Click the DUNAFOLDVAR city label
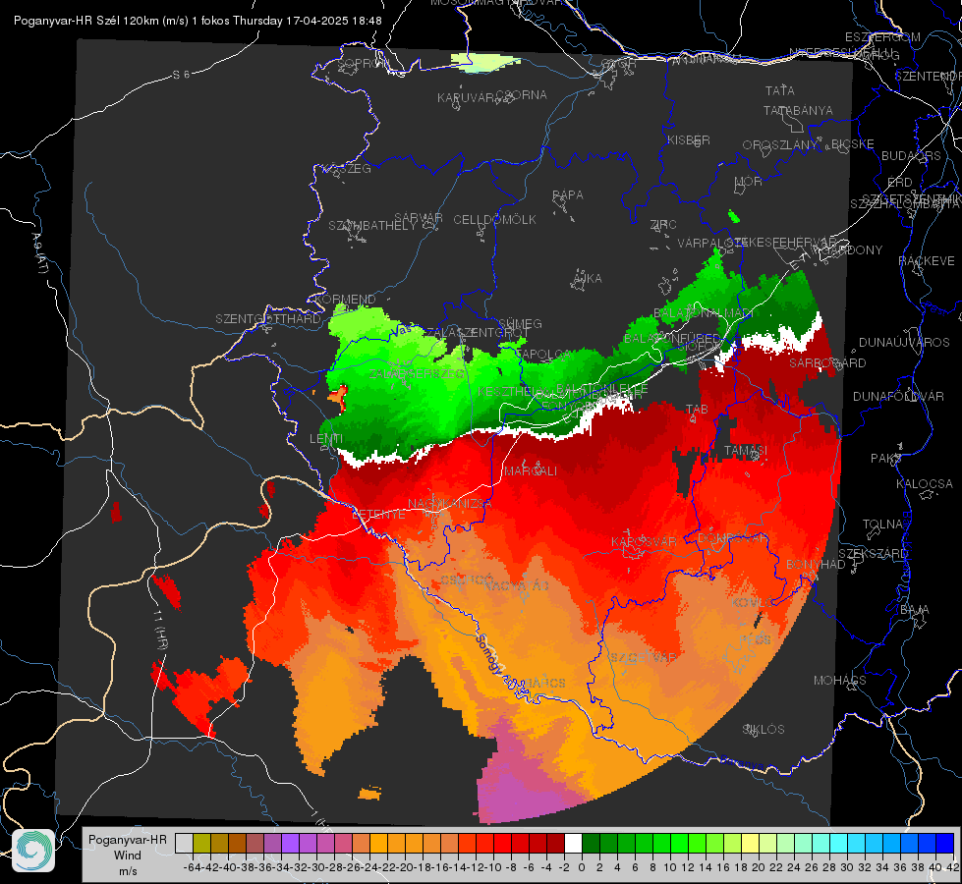Viewport: 962px width, 884px height. (x=898, y=397)
